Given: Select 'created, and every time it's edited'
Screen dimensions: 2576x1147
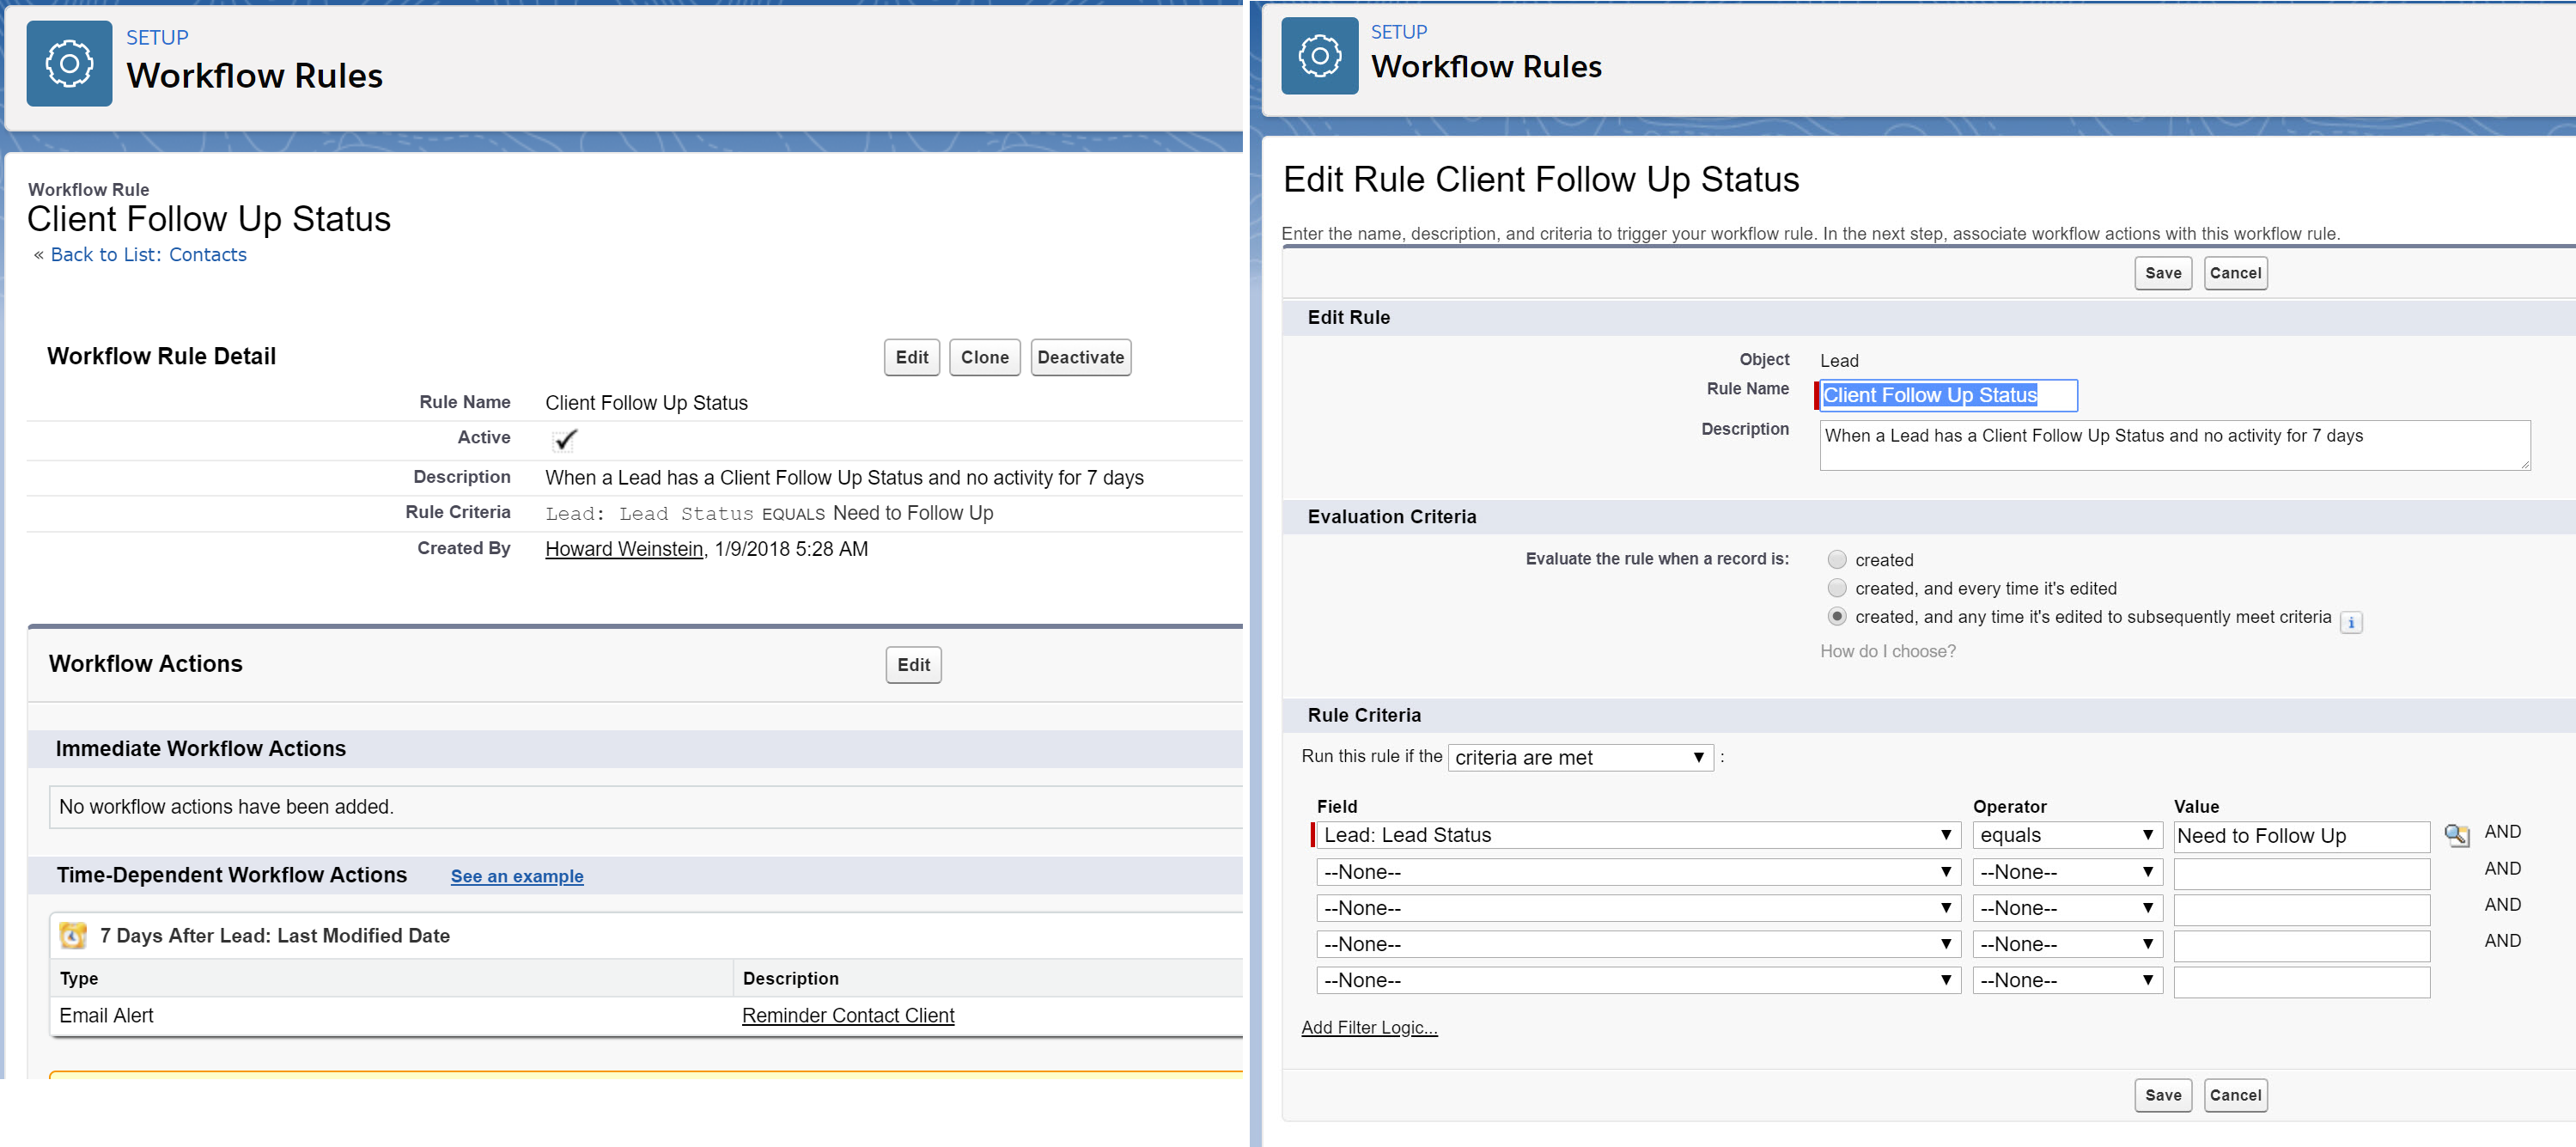Looking at the screenshot, I should point(1836,588).
